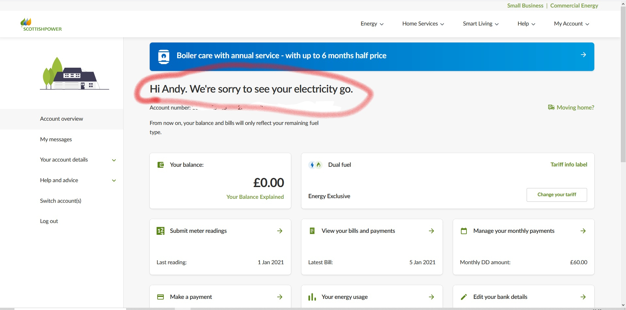Open the My Account dropdown
Viewport: 626px width, 310px height.
click(x=571, y=24)
